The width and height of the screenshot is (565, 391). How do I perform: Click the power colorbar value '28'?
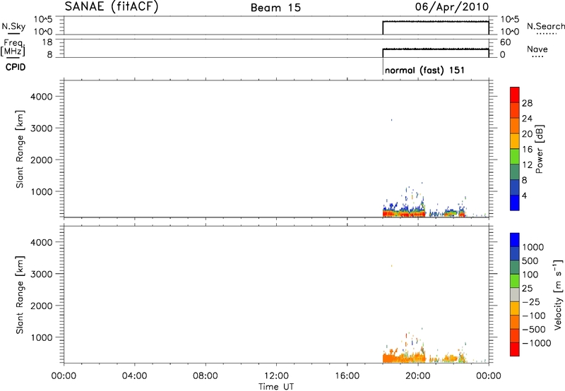527,103
